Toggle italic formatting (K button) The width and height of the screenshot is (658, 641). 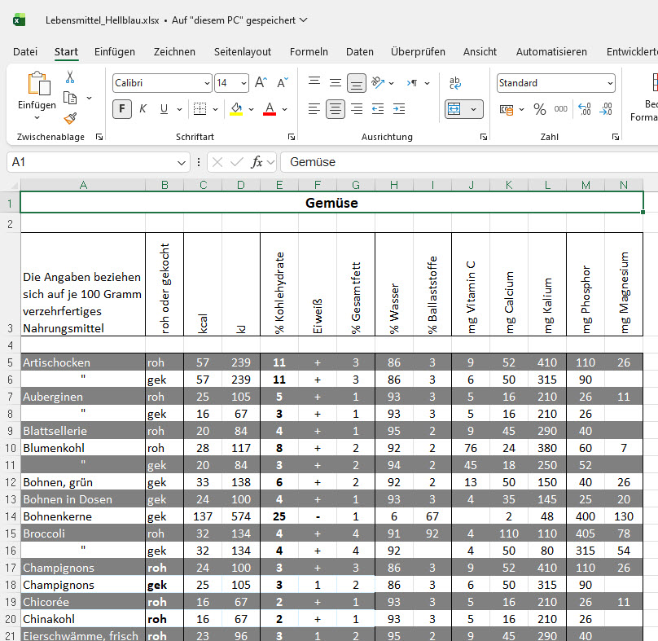(143, 109)
